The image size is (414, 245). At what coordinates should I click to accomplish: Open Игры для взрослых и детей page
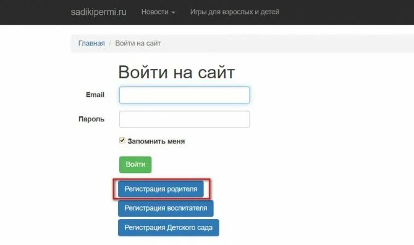point(235,12)
